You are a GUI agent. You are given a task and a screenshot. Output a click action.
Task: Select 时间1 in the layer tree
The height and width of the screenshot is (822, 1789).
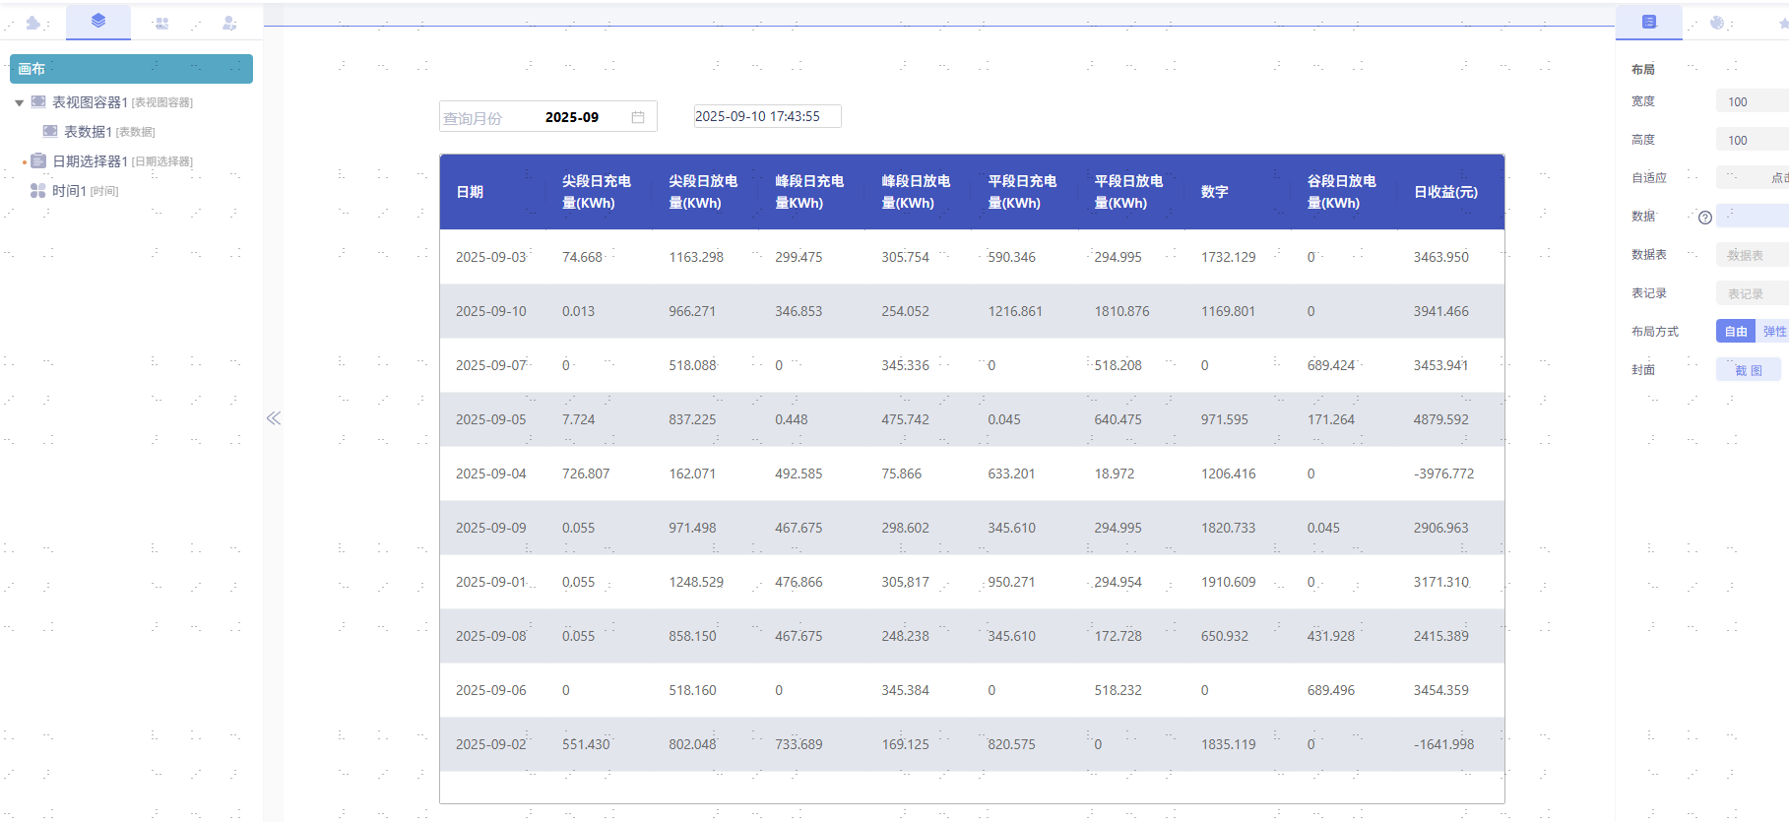click(69, 191)
